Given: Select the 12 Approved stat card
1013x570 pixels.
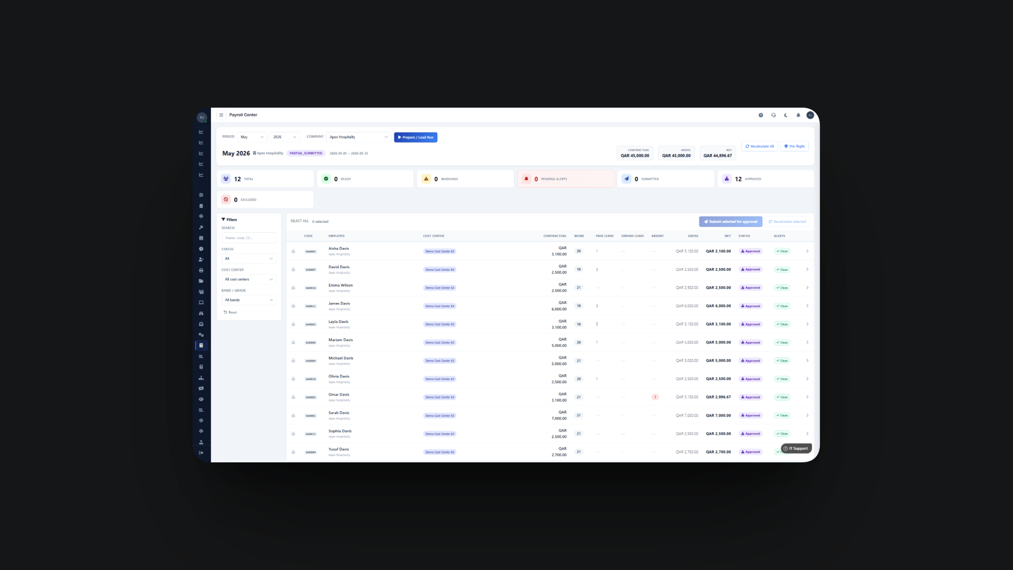Looking at the screenshot, I should pyautogui.click(x=766, y=179).
